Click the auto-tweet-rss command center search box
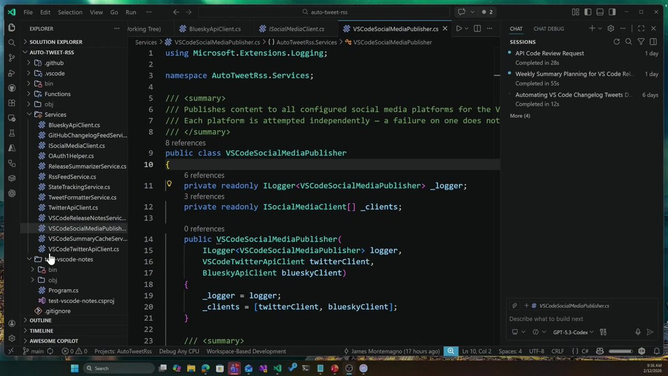 tap(325, 12)
